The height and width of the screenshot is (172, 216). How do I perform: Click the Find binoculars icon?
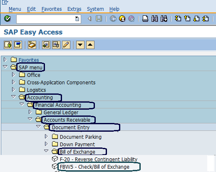154,19
